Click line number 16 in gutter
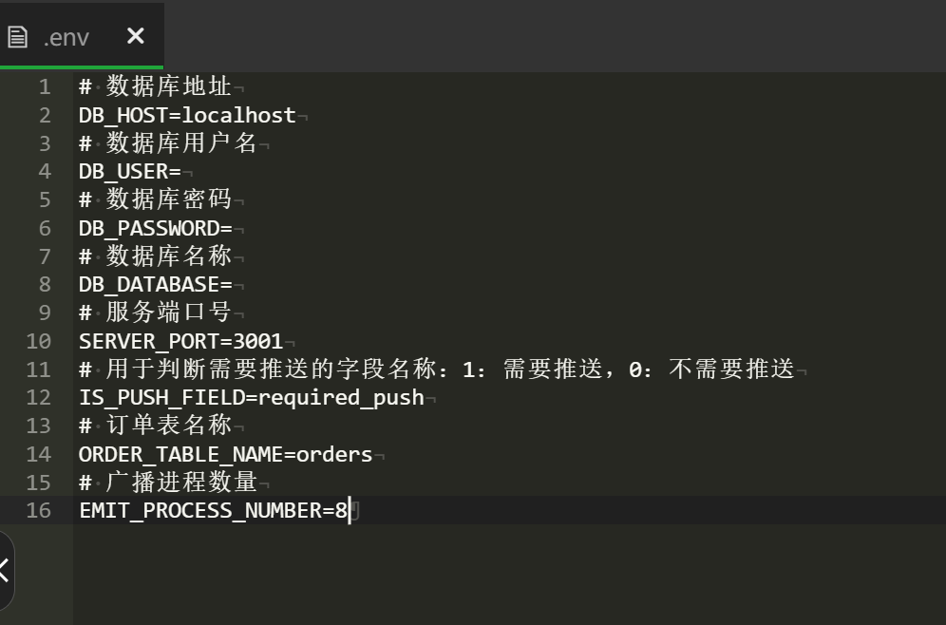The width and height of the screenshot is (946, 625). [x=39, y=510]
